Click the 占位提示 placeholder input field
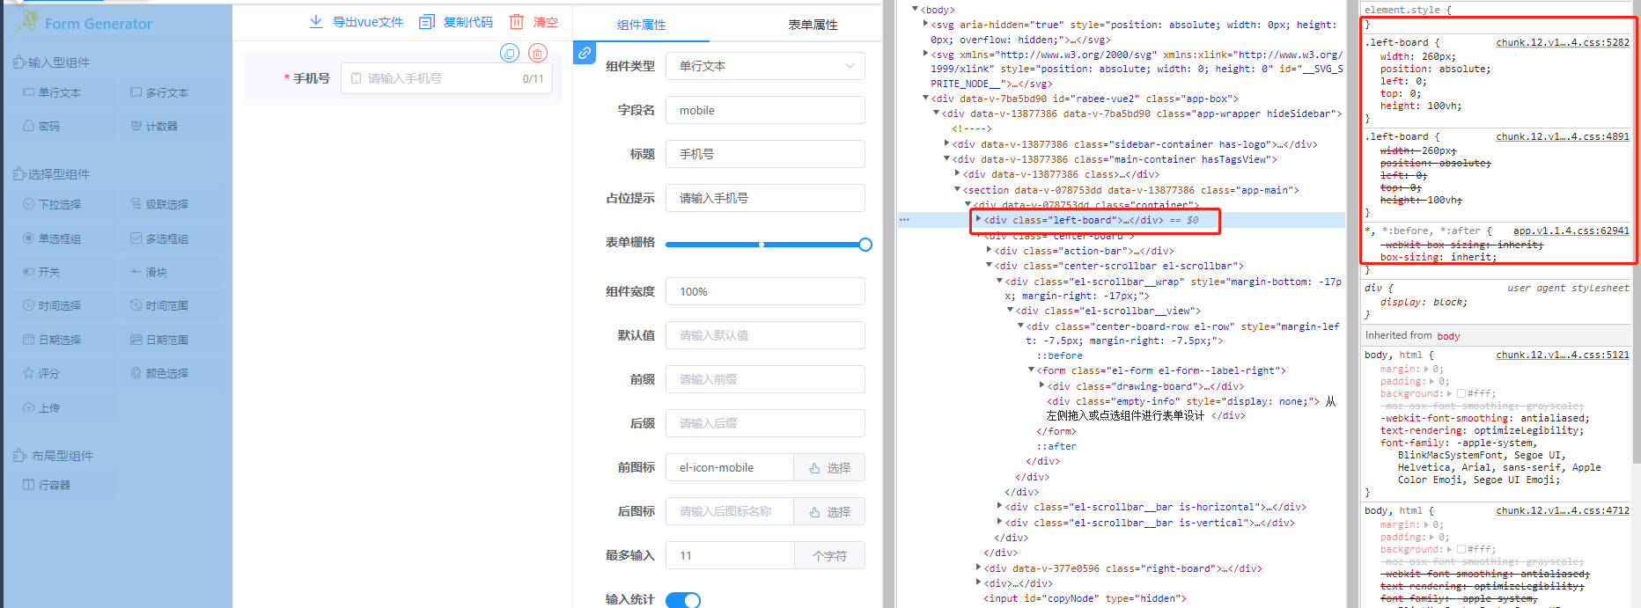This screenshot has height=608, width=1641. [765, 198]
